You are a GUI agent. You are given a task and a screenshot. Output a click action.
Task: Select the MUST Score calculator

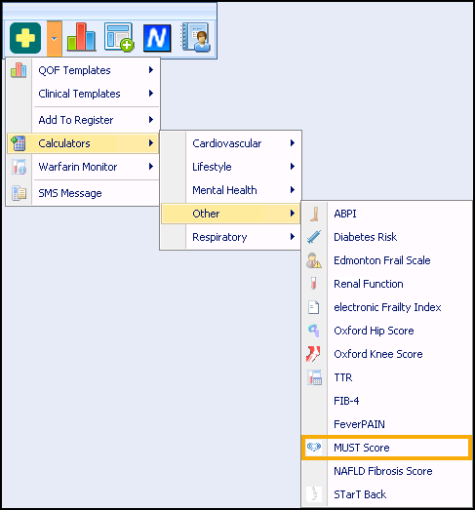pos(387,448)
